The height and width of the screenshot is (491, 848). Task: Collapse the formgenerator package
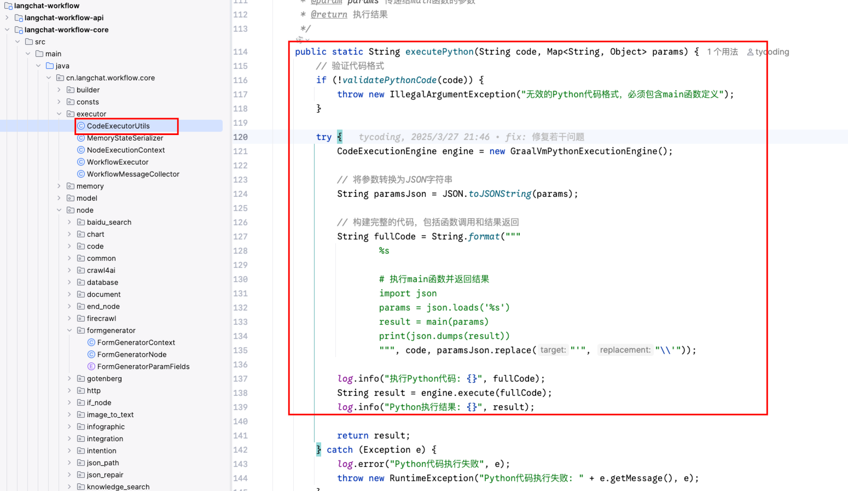[69, 330]
